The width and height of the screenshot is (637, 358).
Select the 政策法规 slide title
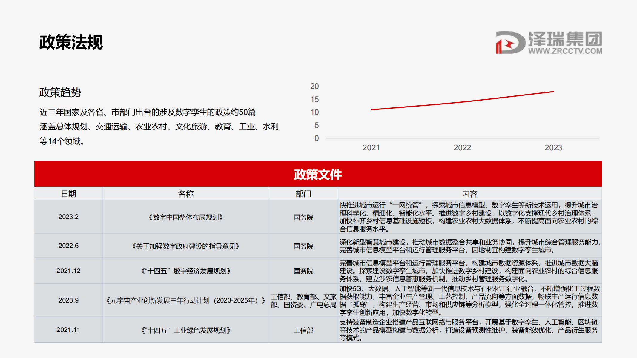tap(71, 42)
